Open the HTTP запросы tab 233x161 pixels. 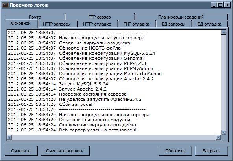[x=57, y=24]
